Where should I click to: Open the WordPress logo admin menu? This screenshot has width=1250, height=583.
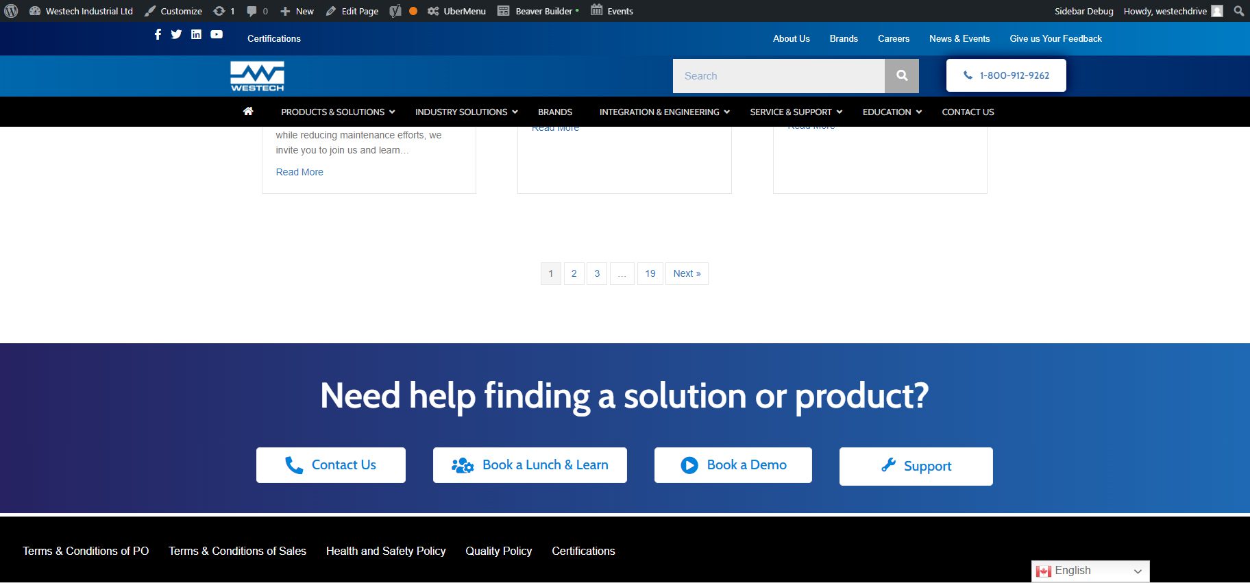(x=12, y=11)
